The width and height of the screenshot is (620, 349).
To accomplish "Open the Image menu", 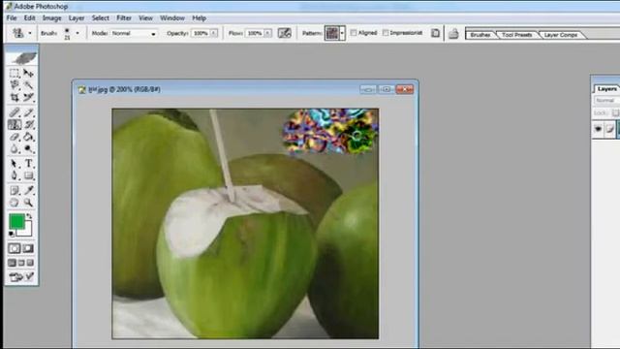I will click(51, 18).
